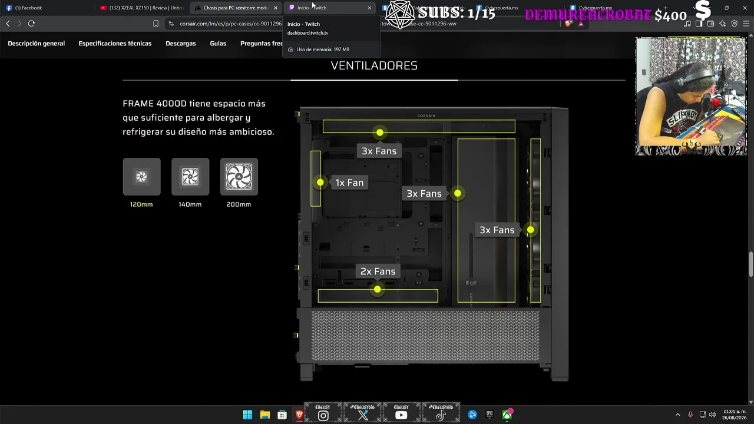Click the top roof 3x Fans hotspot dot

click(x=380, y=132)
